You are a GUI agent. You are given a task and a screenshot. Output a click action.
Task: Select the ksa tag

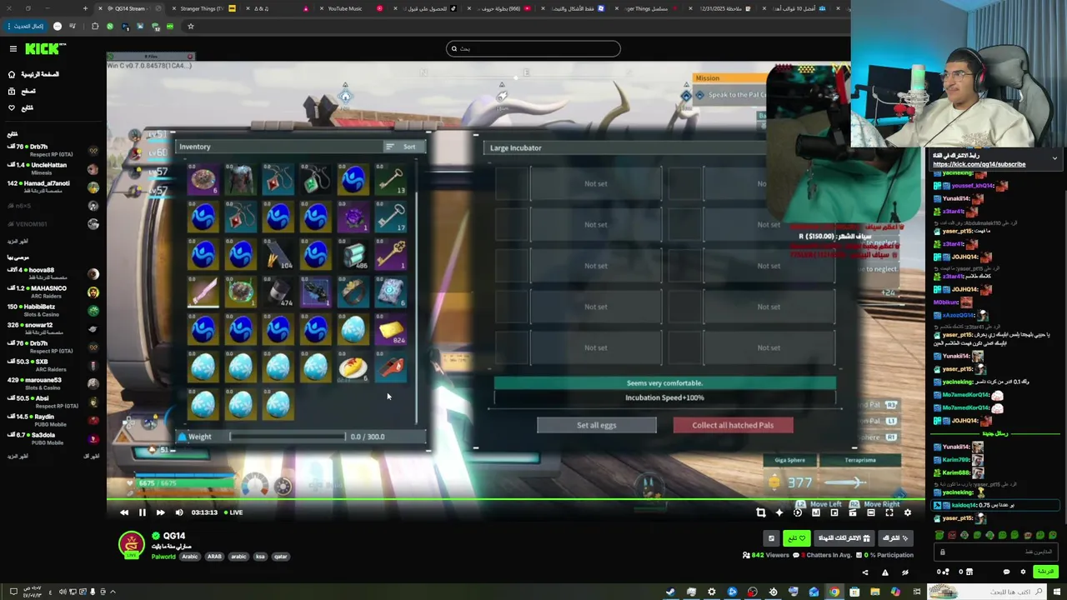(260, 557)
